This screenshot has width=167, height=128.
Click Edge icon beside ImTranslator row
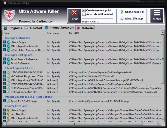tap(8, 50)
